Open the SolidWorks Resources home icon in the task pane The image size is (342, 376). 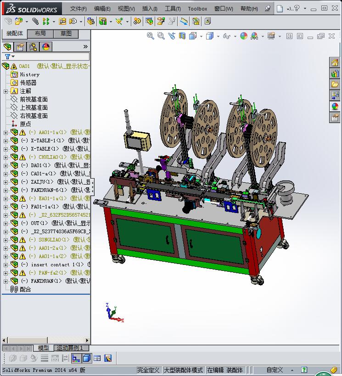pyautogui.click(x=335, y=63)
